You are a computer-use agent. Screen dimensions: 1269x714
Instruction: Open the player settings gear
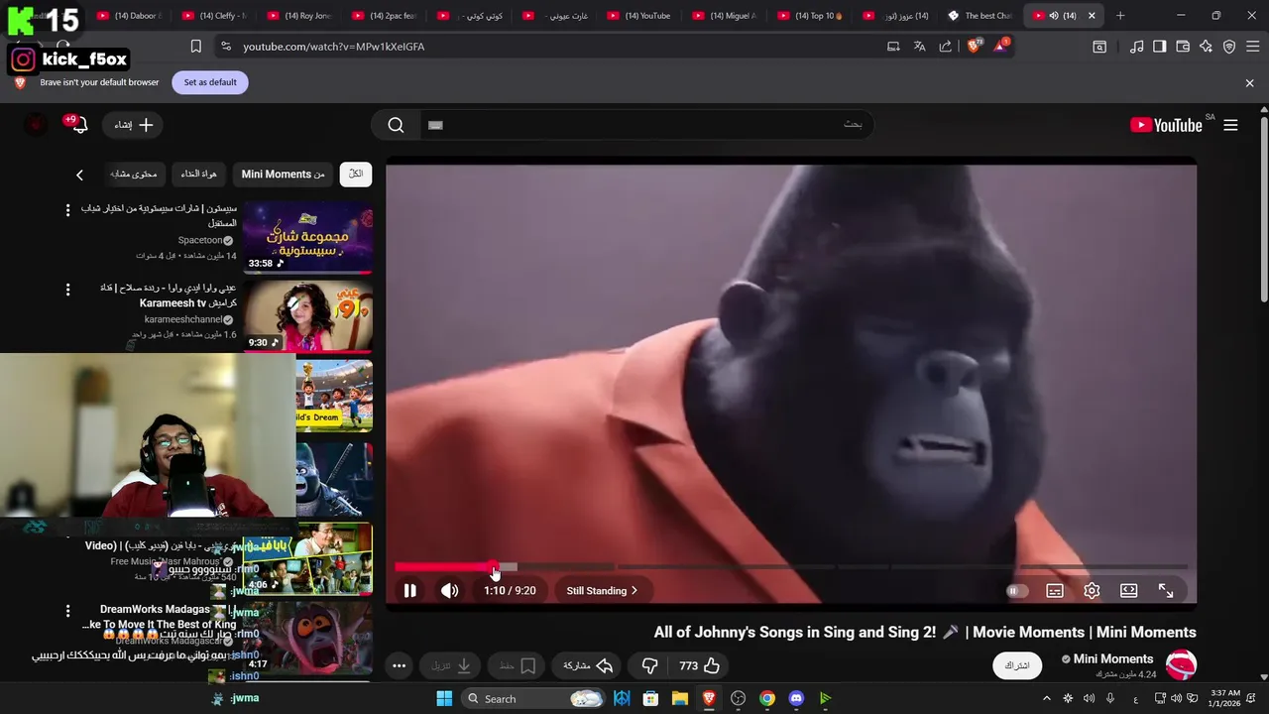[1092, 591]
